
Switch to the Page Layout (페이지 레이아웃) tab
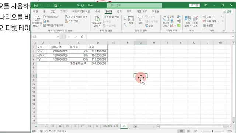(x=81, y=11)
